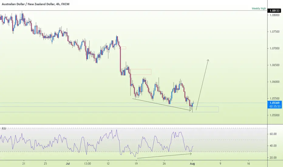Click the Weekly high label
The width and height of the screenshot is (283, 167).
point(259,9)
